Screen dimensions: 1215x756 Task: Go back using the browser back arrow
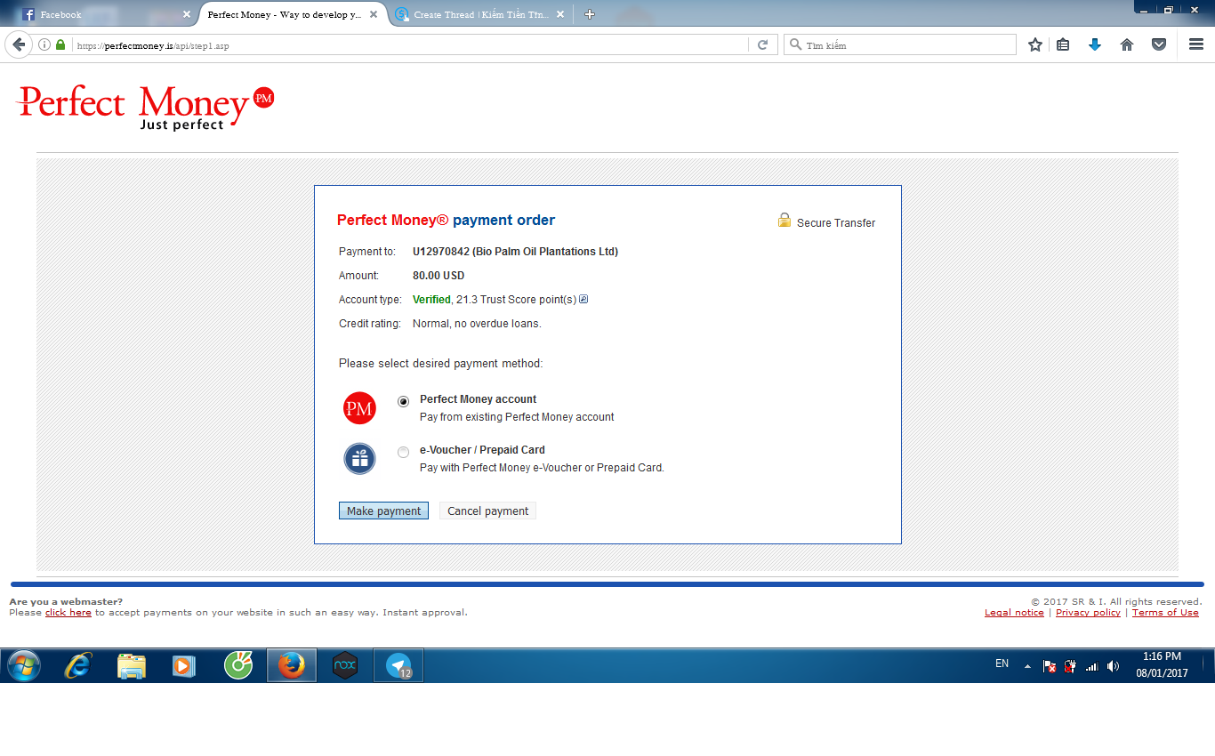pyautogui.click(x=18, y=44)
